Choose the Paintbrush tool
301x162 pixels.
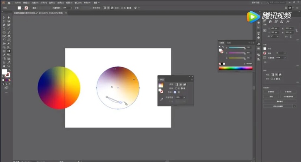point(9,32)
